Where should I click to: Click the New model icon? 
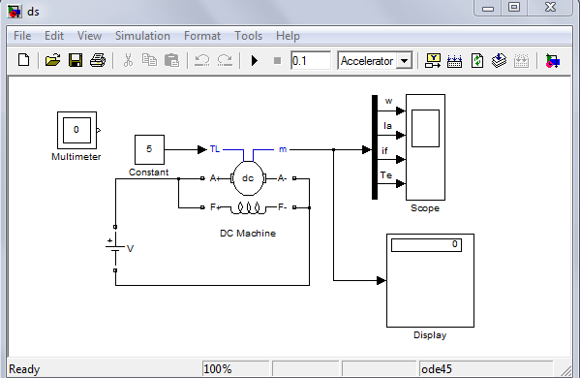pos(23,60)
